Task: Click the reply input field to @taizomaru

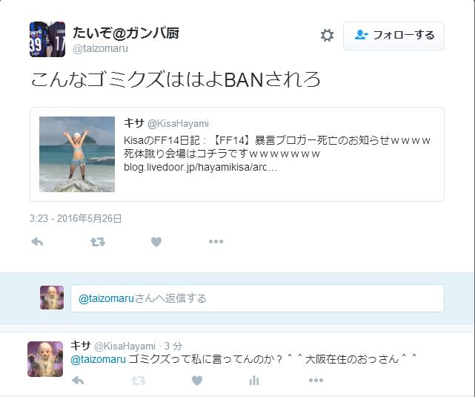Action: (x=257, y=298)
